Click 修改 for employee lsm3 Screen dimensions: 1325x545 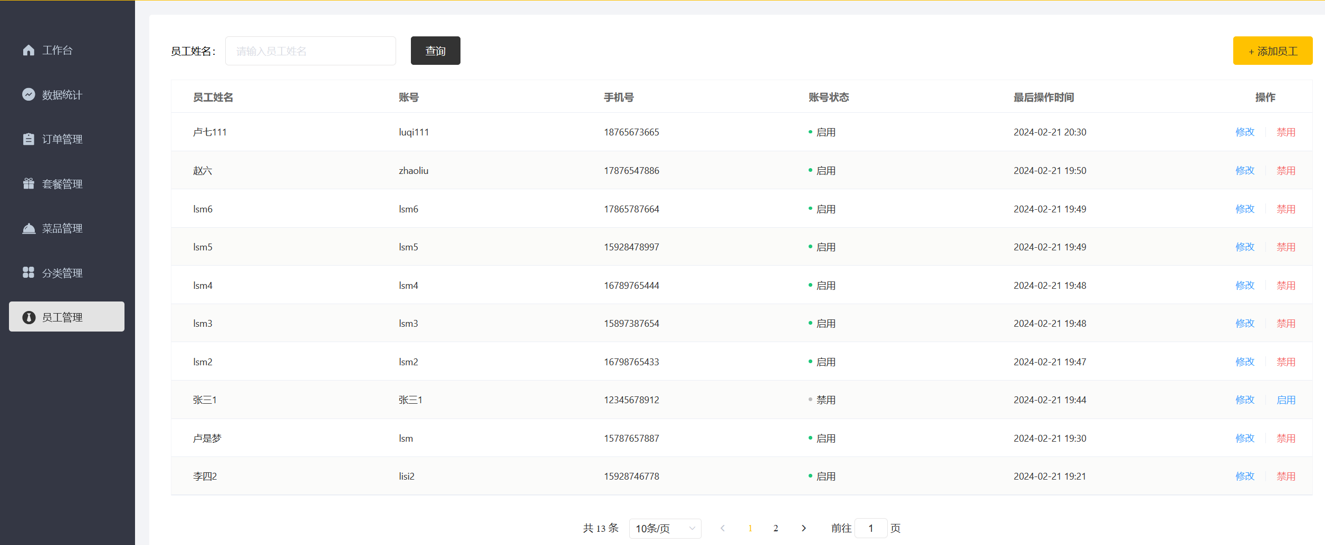click(x=1245, y=324)
